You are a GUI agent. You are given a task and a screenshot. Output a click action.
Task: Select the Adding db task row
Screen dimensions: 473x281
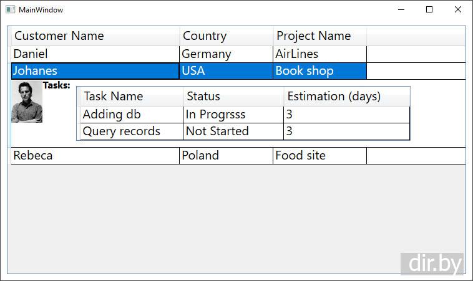pyautogui.click(x=112, y=115)
